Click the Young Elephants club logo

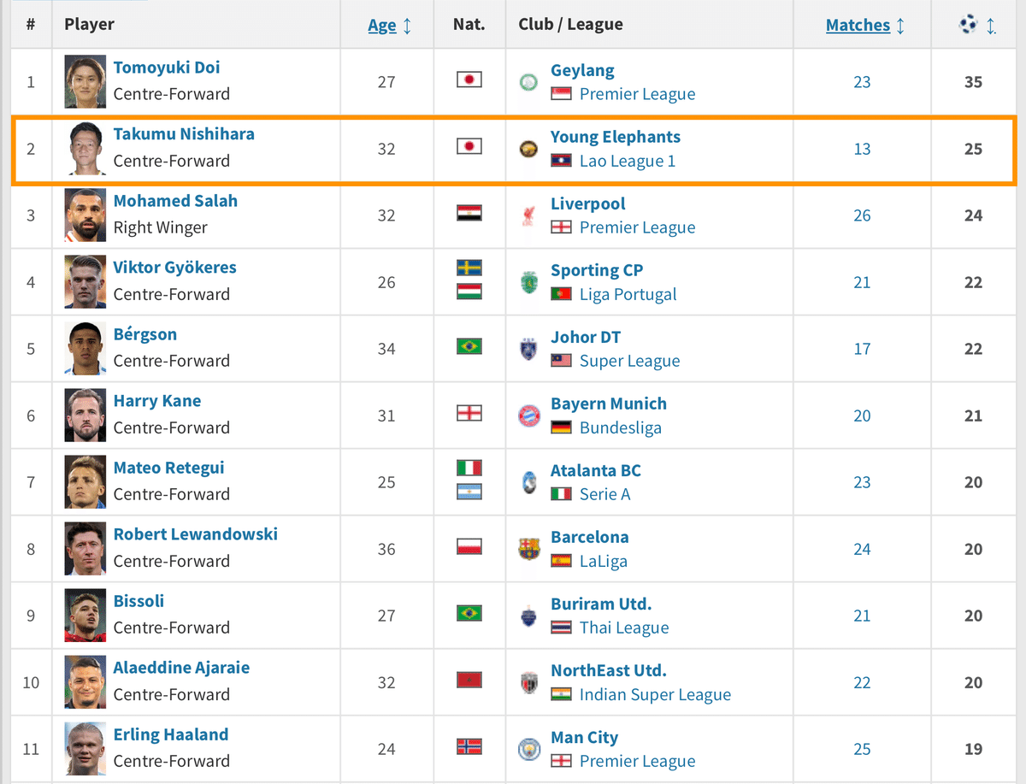529,149
